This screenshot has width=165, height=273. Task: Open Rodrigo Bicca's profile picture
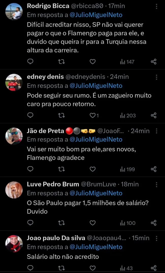14,11
